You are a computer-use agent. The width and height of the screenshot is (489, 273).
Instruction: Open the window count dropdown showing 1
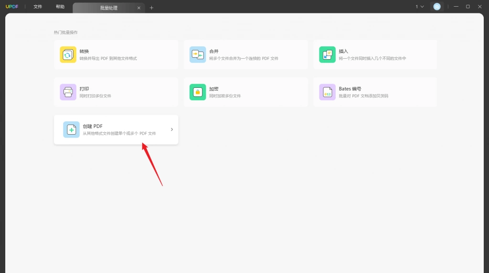click(419, 7)
